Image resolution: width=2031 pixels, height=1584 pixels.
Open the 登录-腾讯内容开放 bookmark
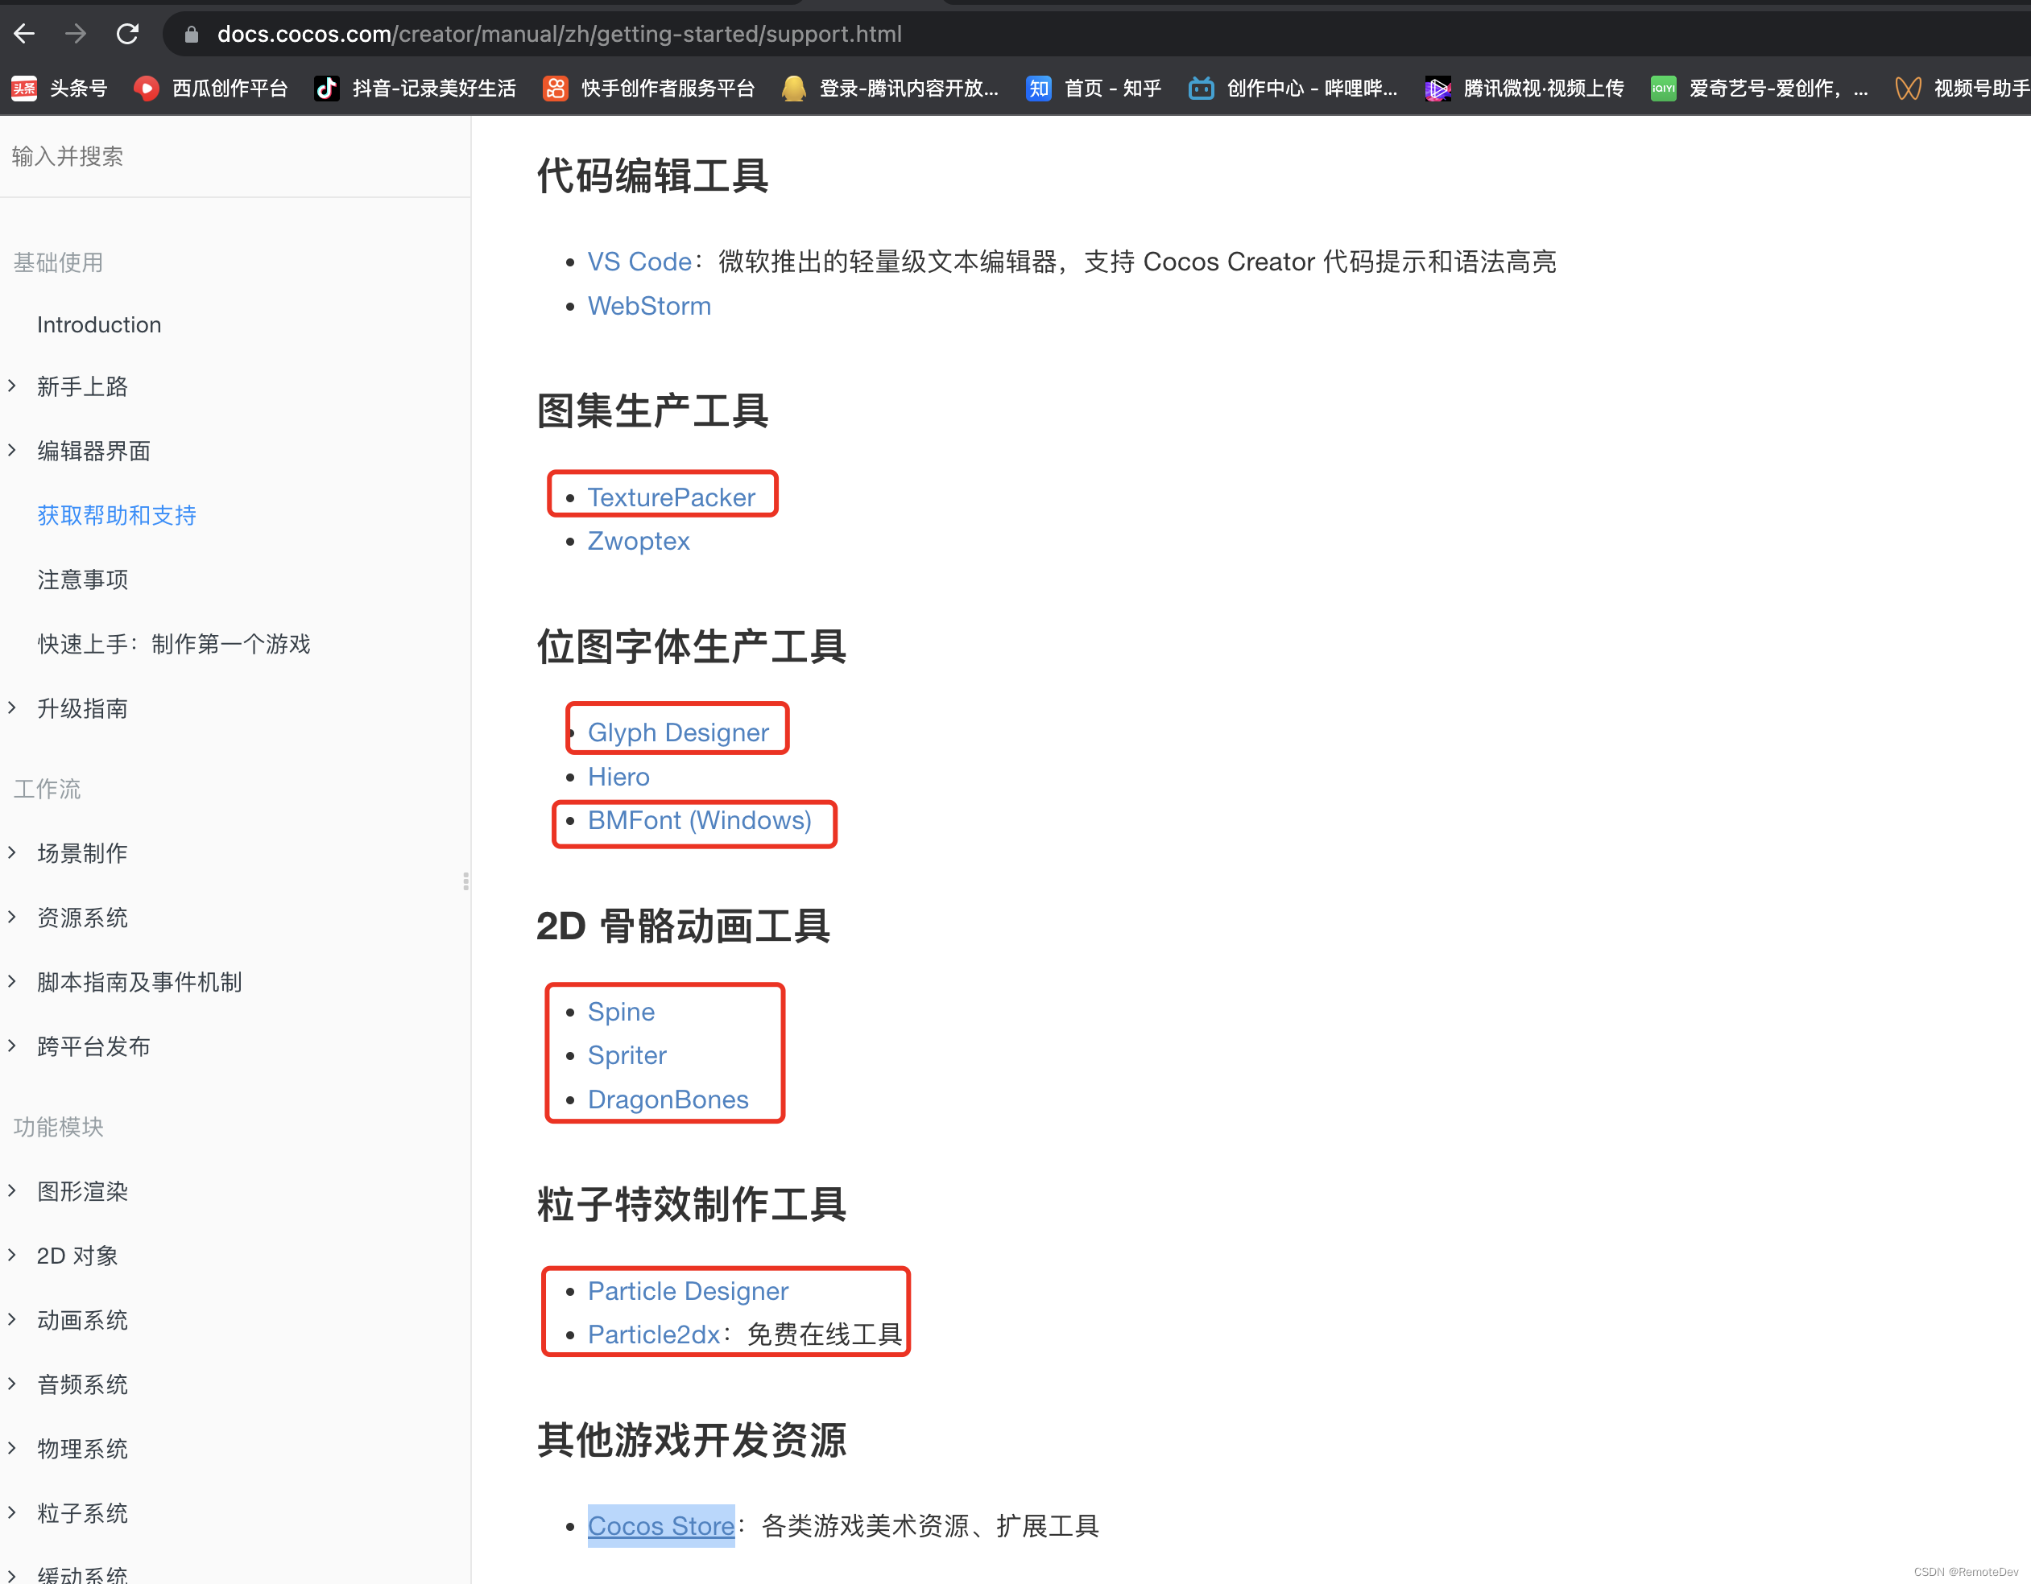890,89
